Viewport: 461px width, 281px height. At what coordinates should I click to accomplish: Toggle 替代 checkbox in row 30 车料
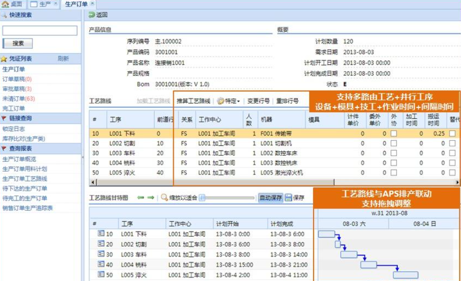(452, 153)
